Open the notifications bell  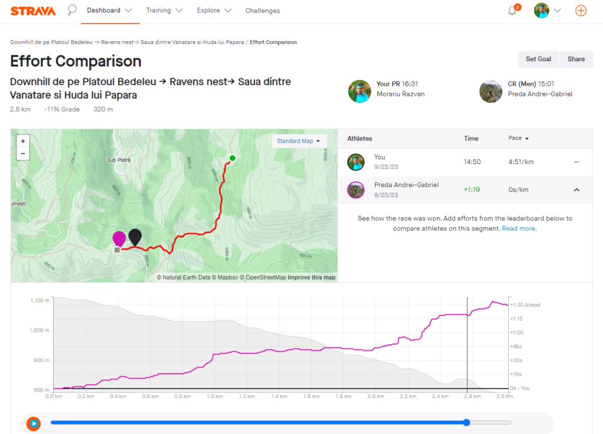click(x=512, y=11)
